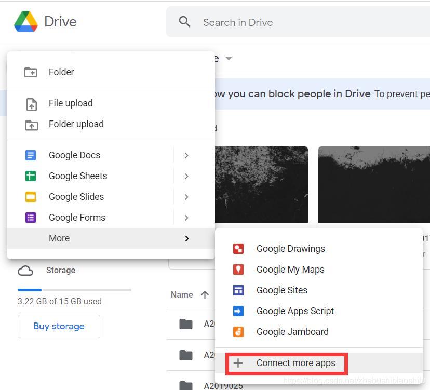The image size is (430, 390).
Task: Select File upload from the menu
Action: [71, 103]
